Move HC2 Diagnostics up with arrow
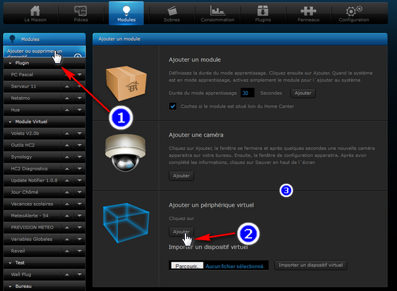The width and height of the screenshot is (397, 291). [67, 169]
